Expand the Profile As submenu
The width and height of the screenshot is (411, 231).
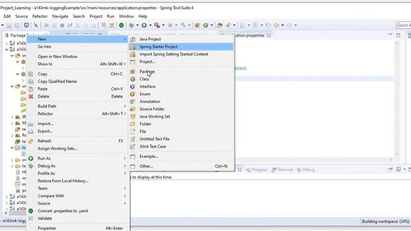pos(78,173)
